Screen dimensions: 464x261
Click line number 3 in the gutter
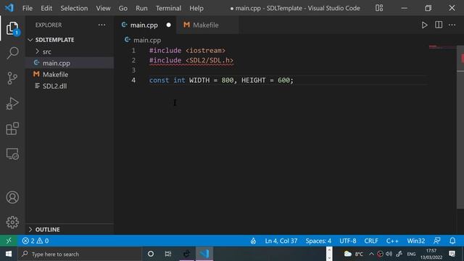(133, 70)
